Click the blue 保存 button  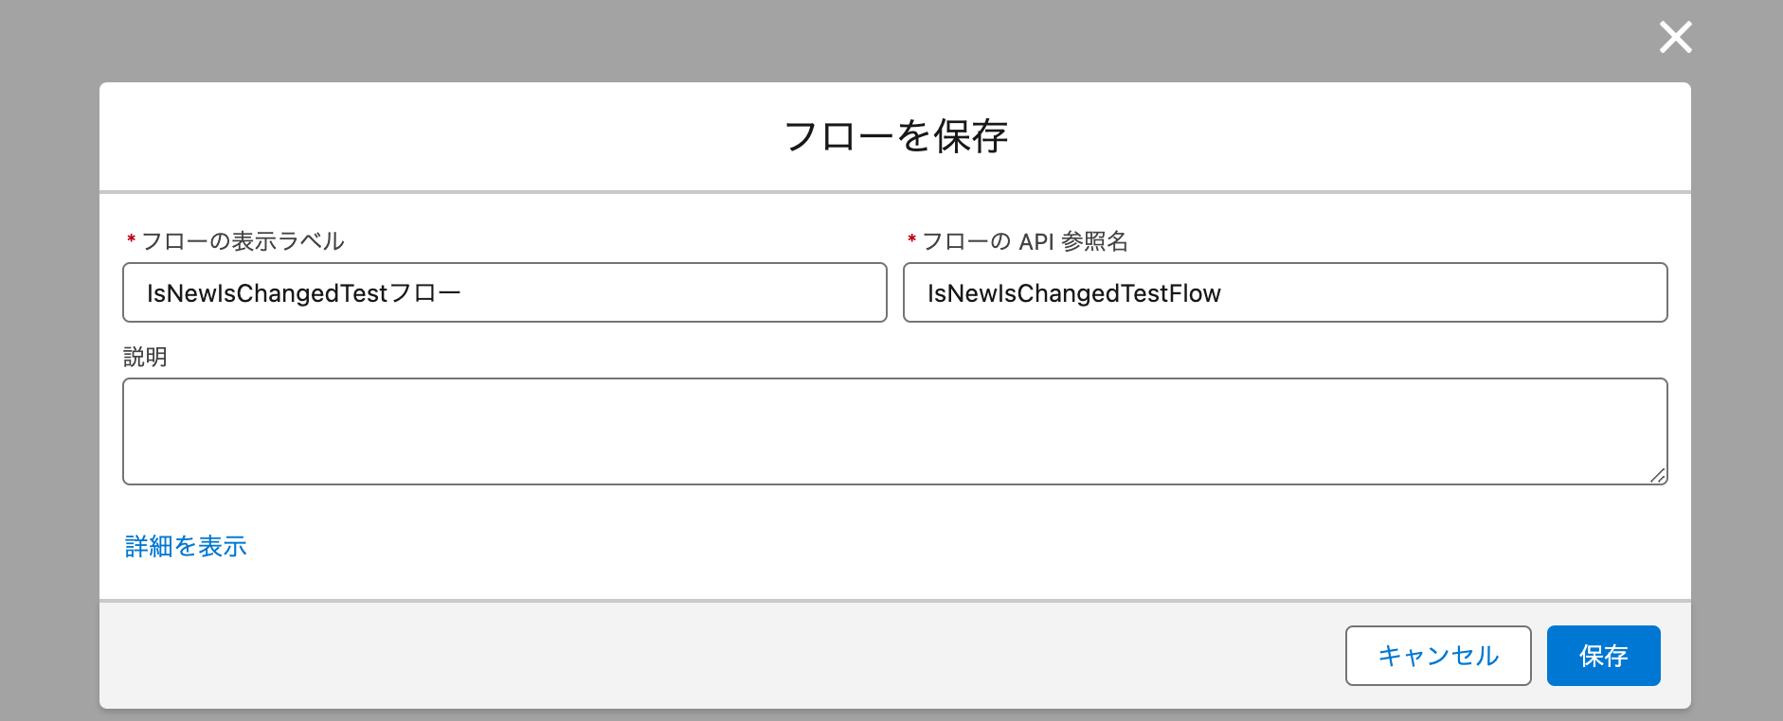point(1603,656)
